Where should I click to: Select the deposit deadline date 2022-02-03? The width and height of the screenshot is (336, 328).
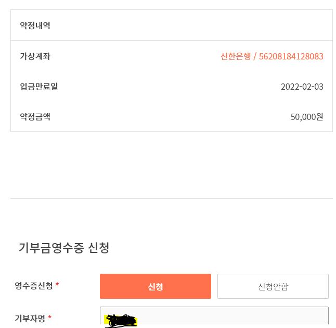[x=302, y=87]
